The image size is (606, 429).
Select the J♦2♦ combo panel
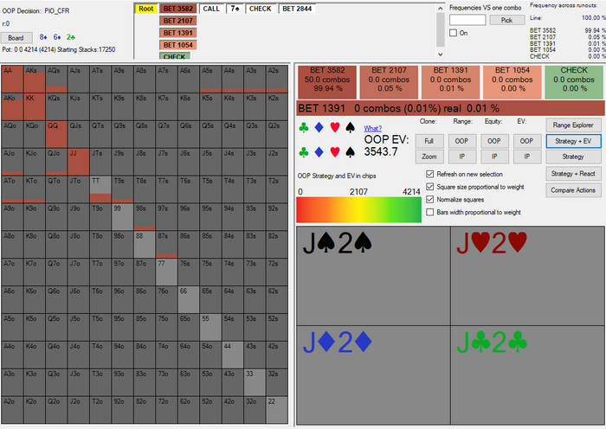(373, 375)
